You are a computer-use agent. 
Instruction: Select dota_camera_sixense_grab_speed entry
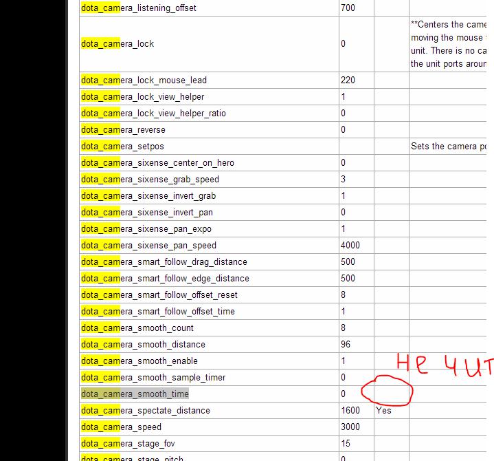click(150, 179)
